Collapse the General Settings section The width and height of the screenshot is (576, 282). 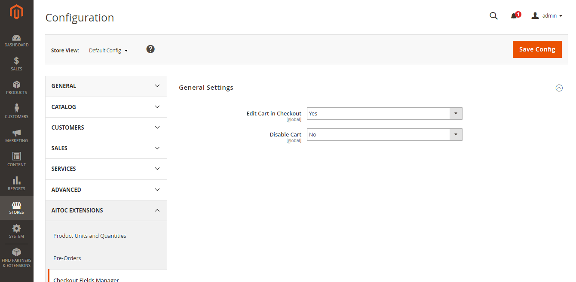(559, 88)
